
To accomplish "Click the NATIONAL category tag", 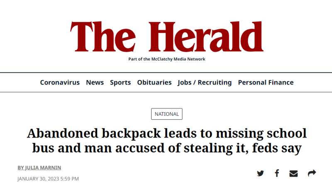I will pyautogui.click(x=167, y=114).
